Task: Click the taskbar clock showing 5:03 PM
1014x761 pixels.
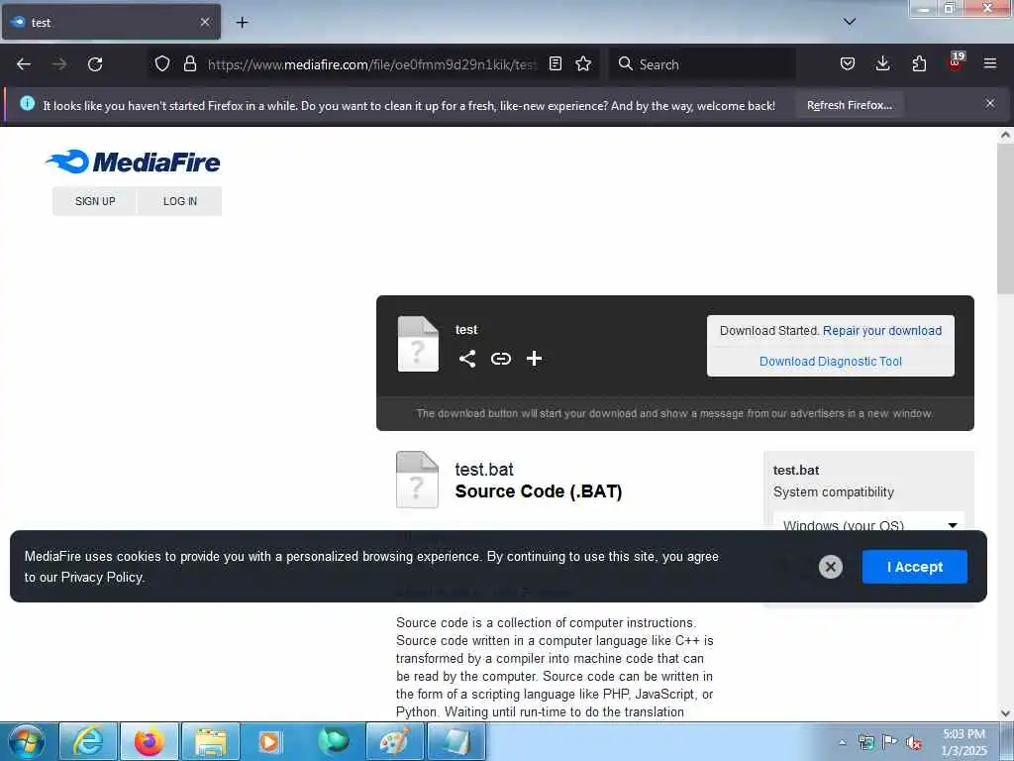Action: coord(963,742)
